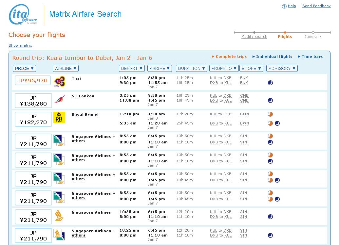Switch to Individual flights view
Screen dimensions: 339x245
coord(272,57)
